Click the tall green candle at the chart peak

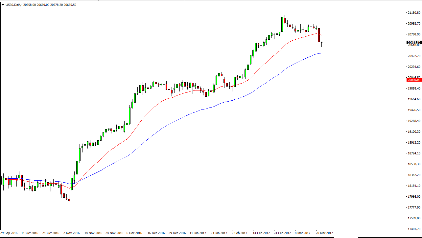coord(282,24)
